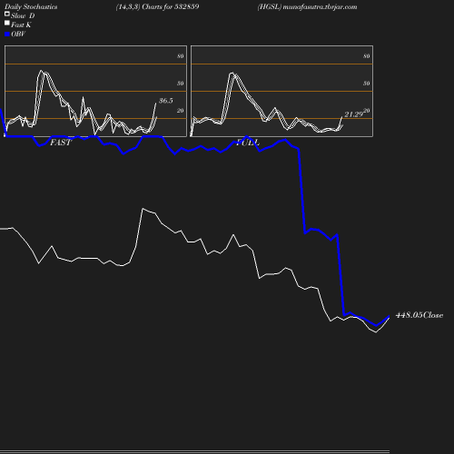
Task: Click the 50 axis label in FULL chart
Action: [x=367, y=84]
